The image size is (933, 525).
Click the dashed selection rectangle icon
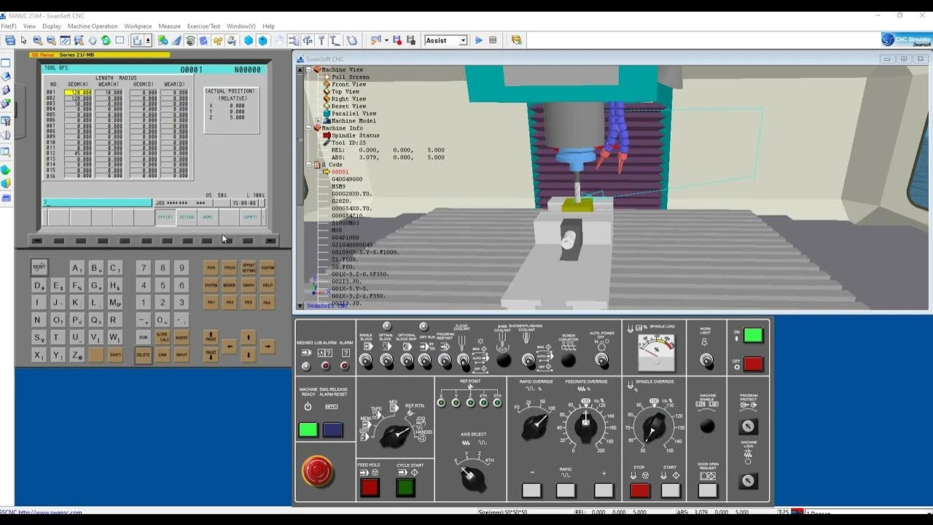tap(120, 41)
